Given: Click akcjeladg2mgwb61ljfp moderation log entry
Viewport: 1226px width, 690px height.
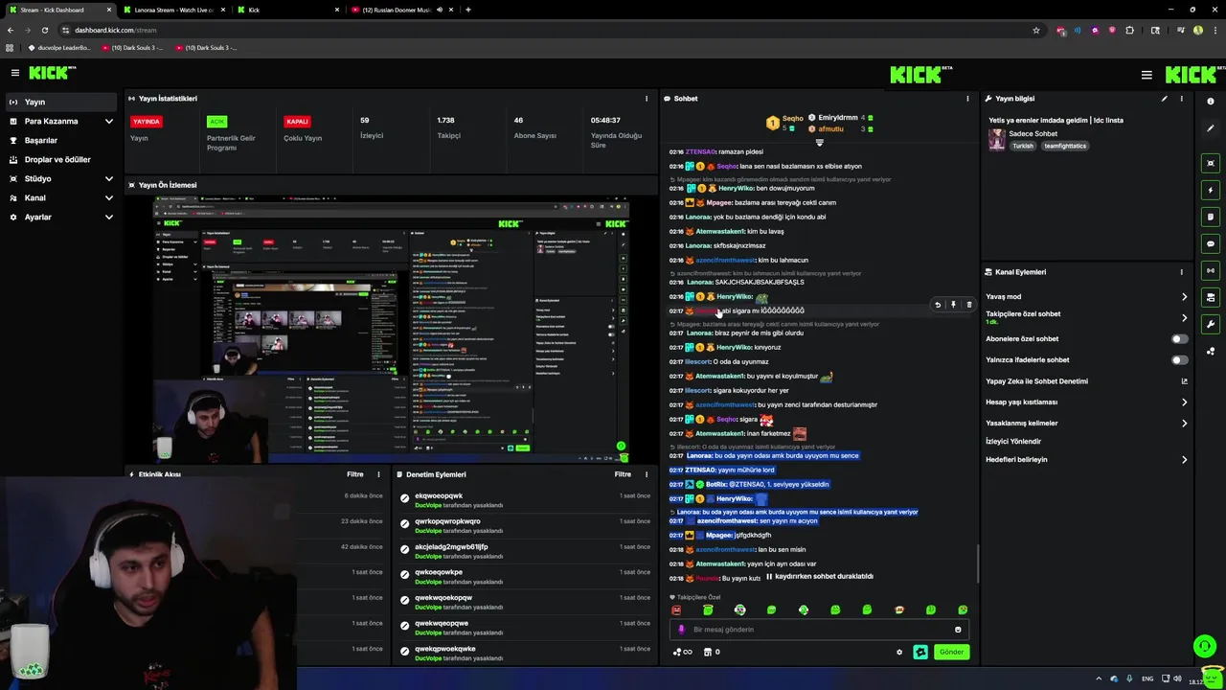Looking at the screenshot, I should pyautogui.click(x=525, y=551).
